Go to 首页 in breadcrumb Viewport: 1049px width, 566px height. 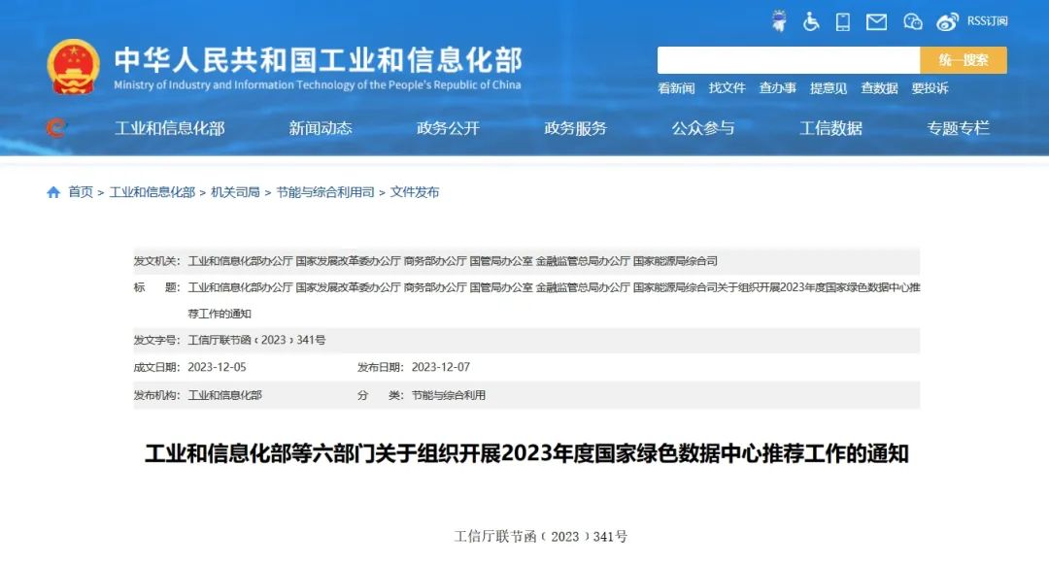tap(81, 192)
